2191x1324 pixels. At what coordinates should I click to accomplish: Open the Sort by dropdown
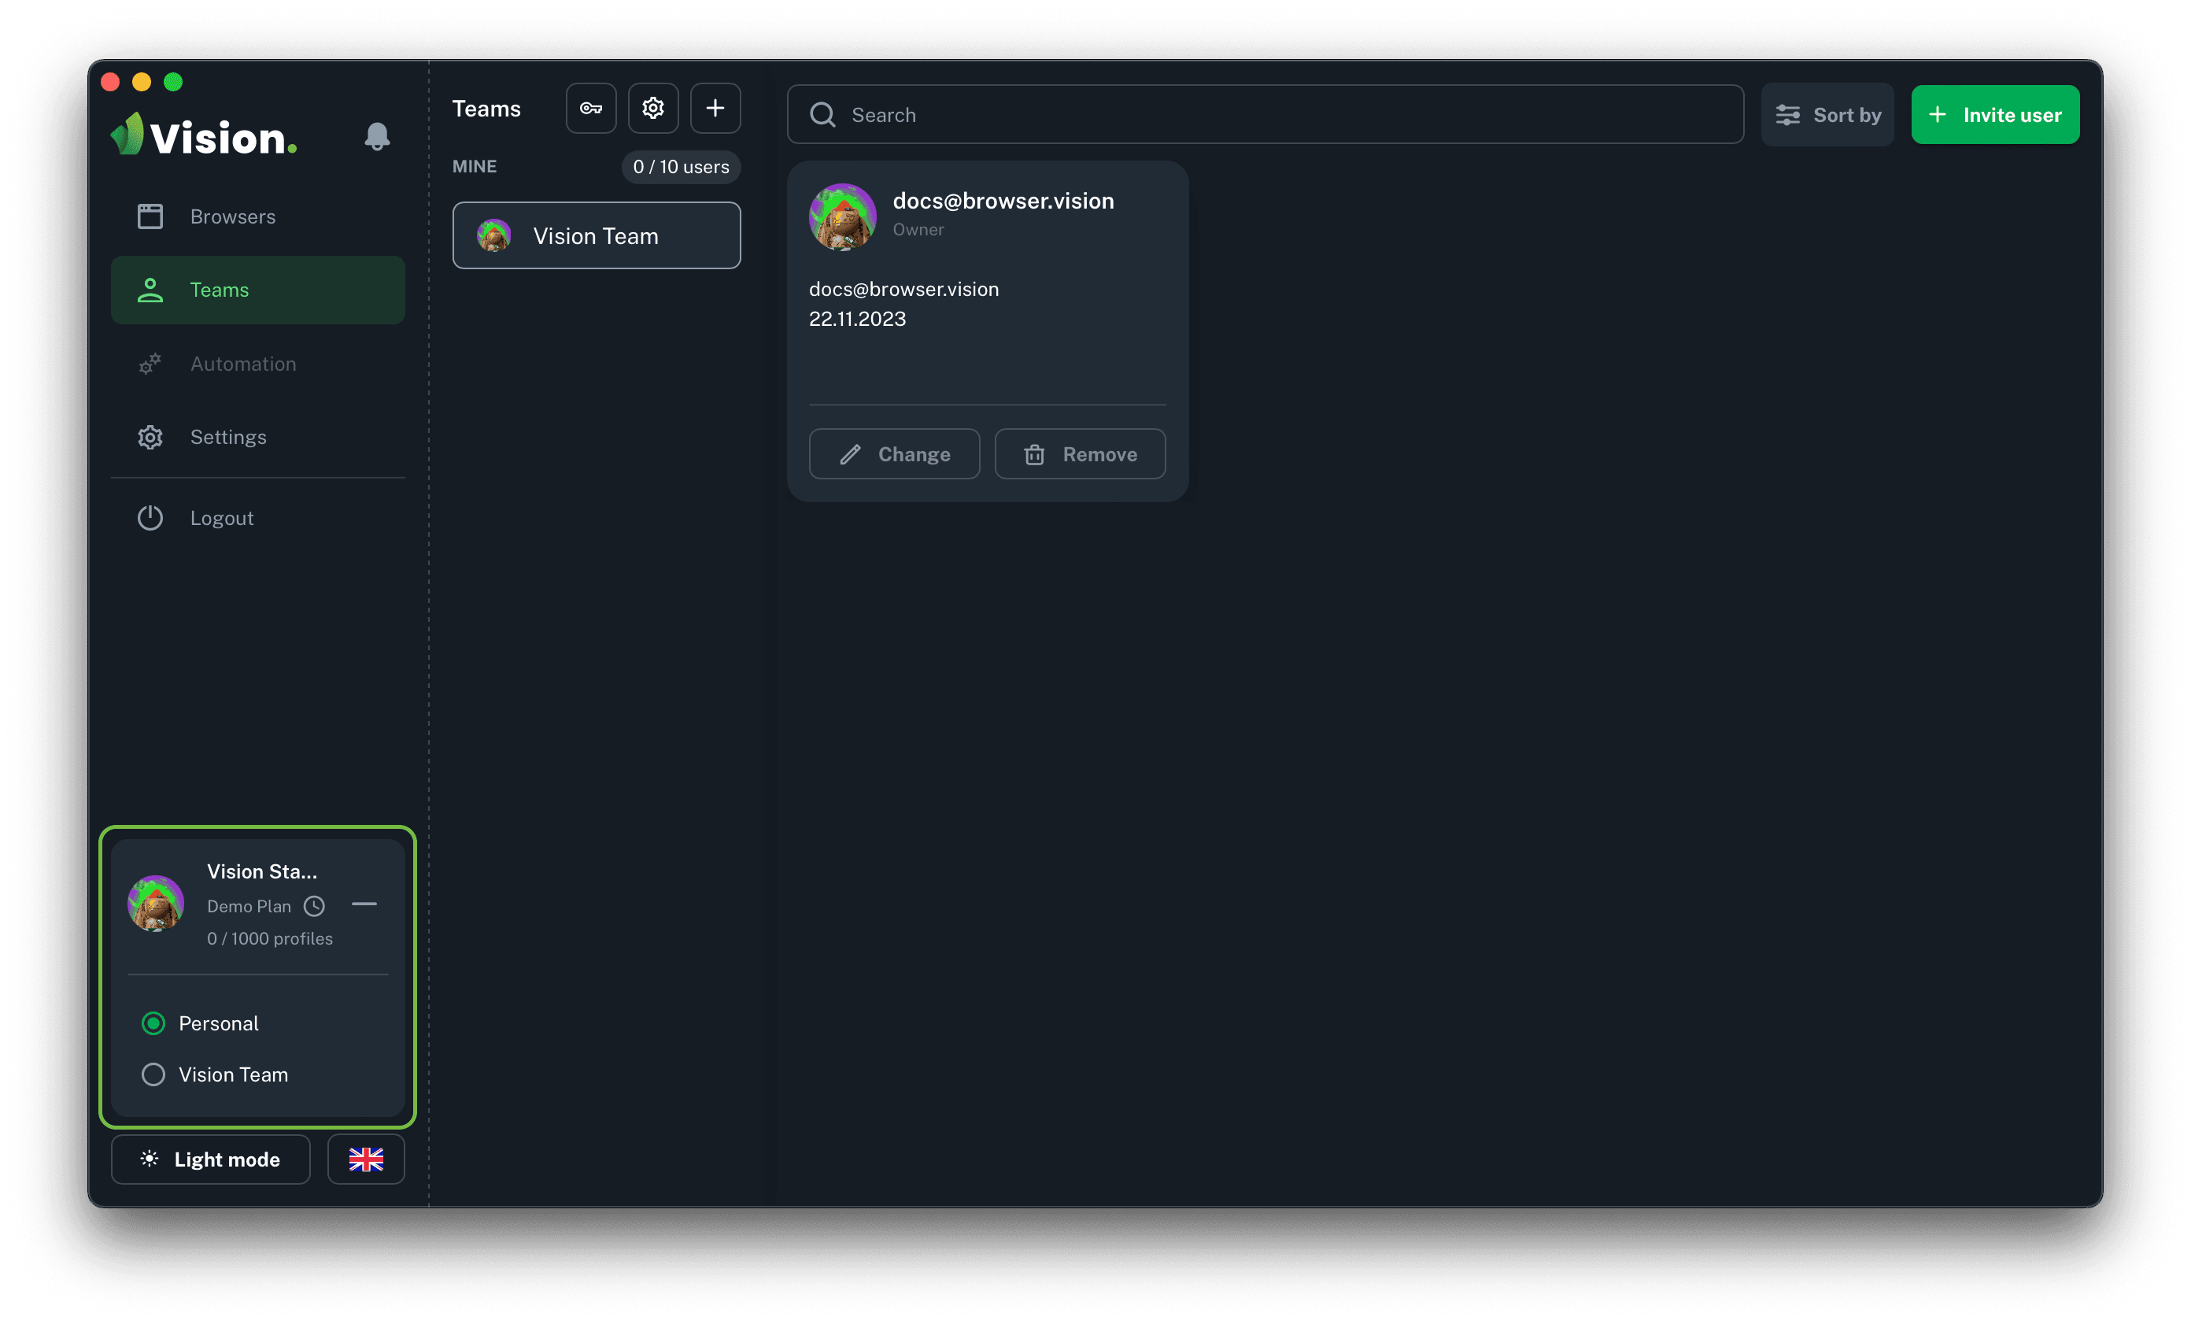click(x=1827, y=115)
